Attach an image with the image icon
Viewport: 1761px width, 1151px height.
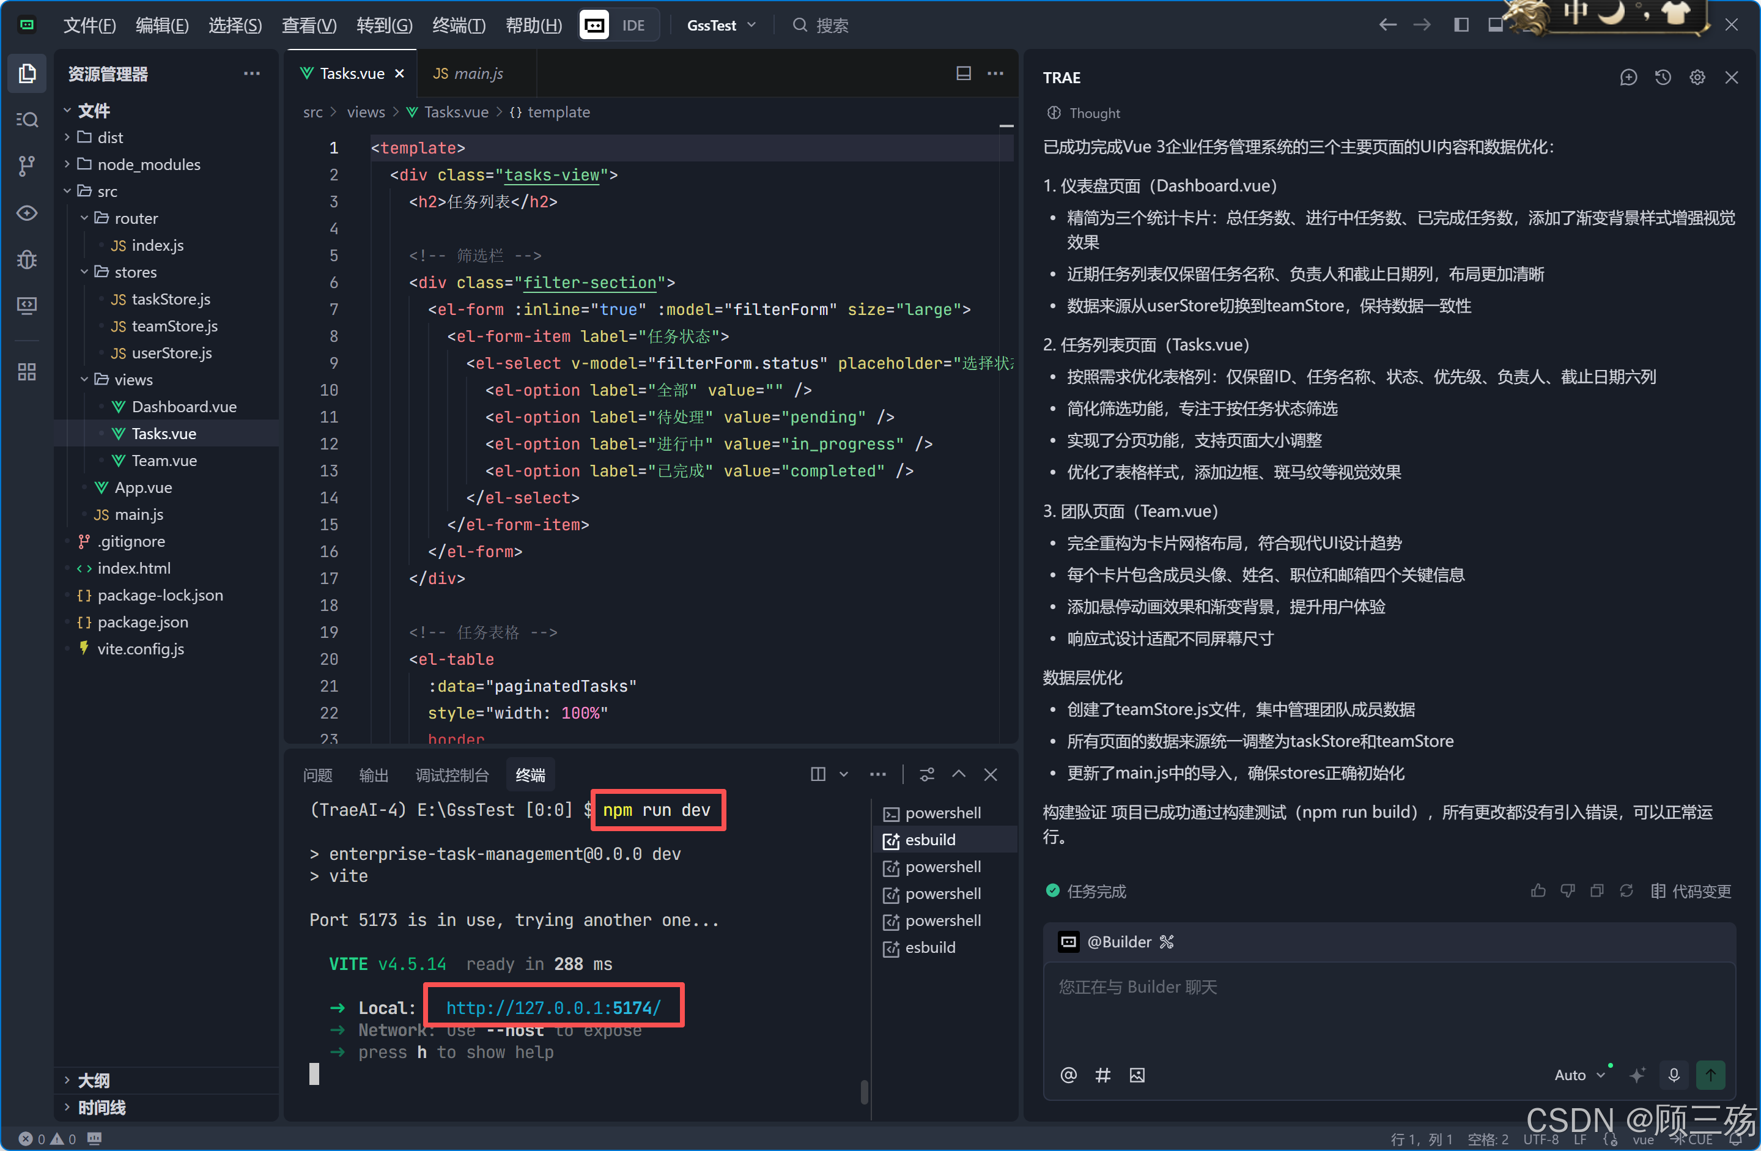point(1137,1075)
